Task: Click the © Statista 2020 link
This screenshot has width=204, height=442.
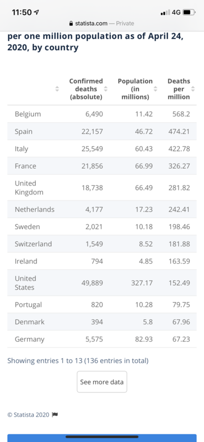Action: click(29, 415)
